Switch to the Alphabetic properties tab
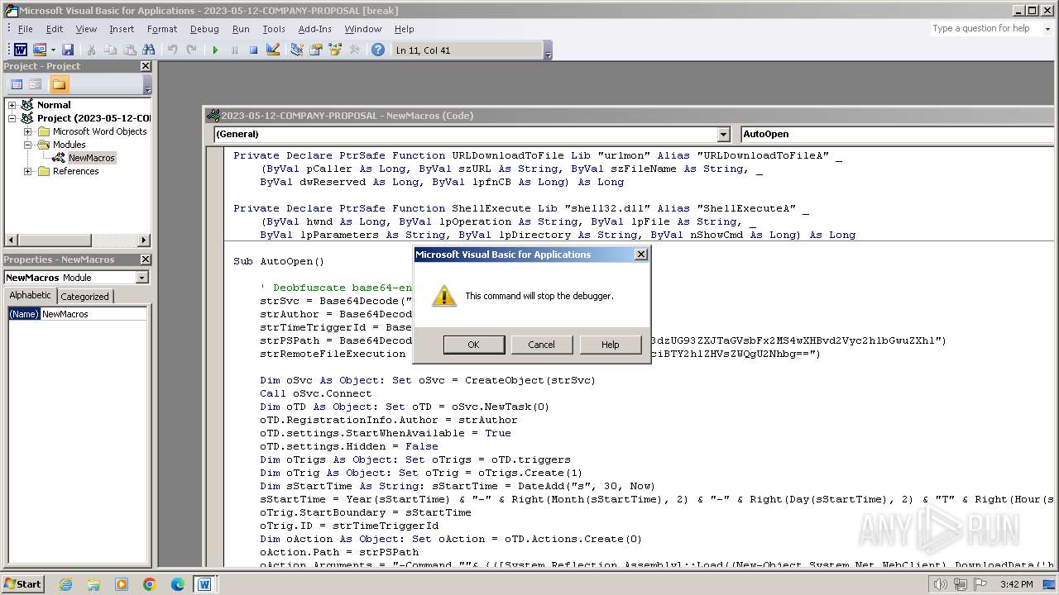Image resolution: width=1059 pixels, height=595 pixels. tap(31, 296)
